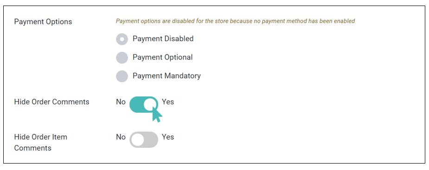Click the 'Payment Optional' option text
Image resolution: width=429 pixels, height=170 pixels.
point(162,57)
